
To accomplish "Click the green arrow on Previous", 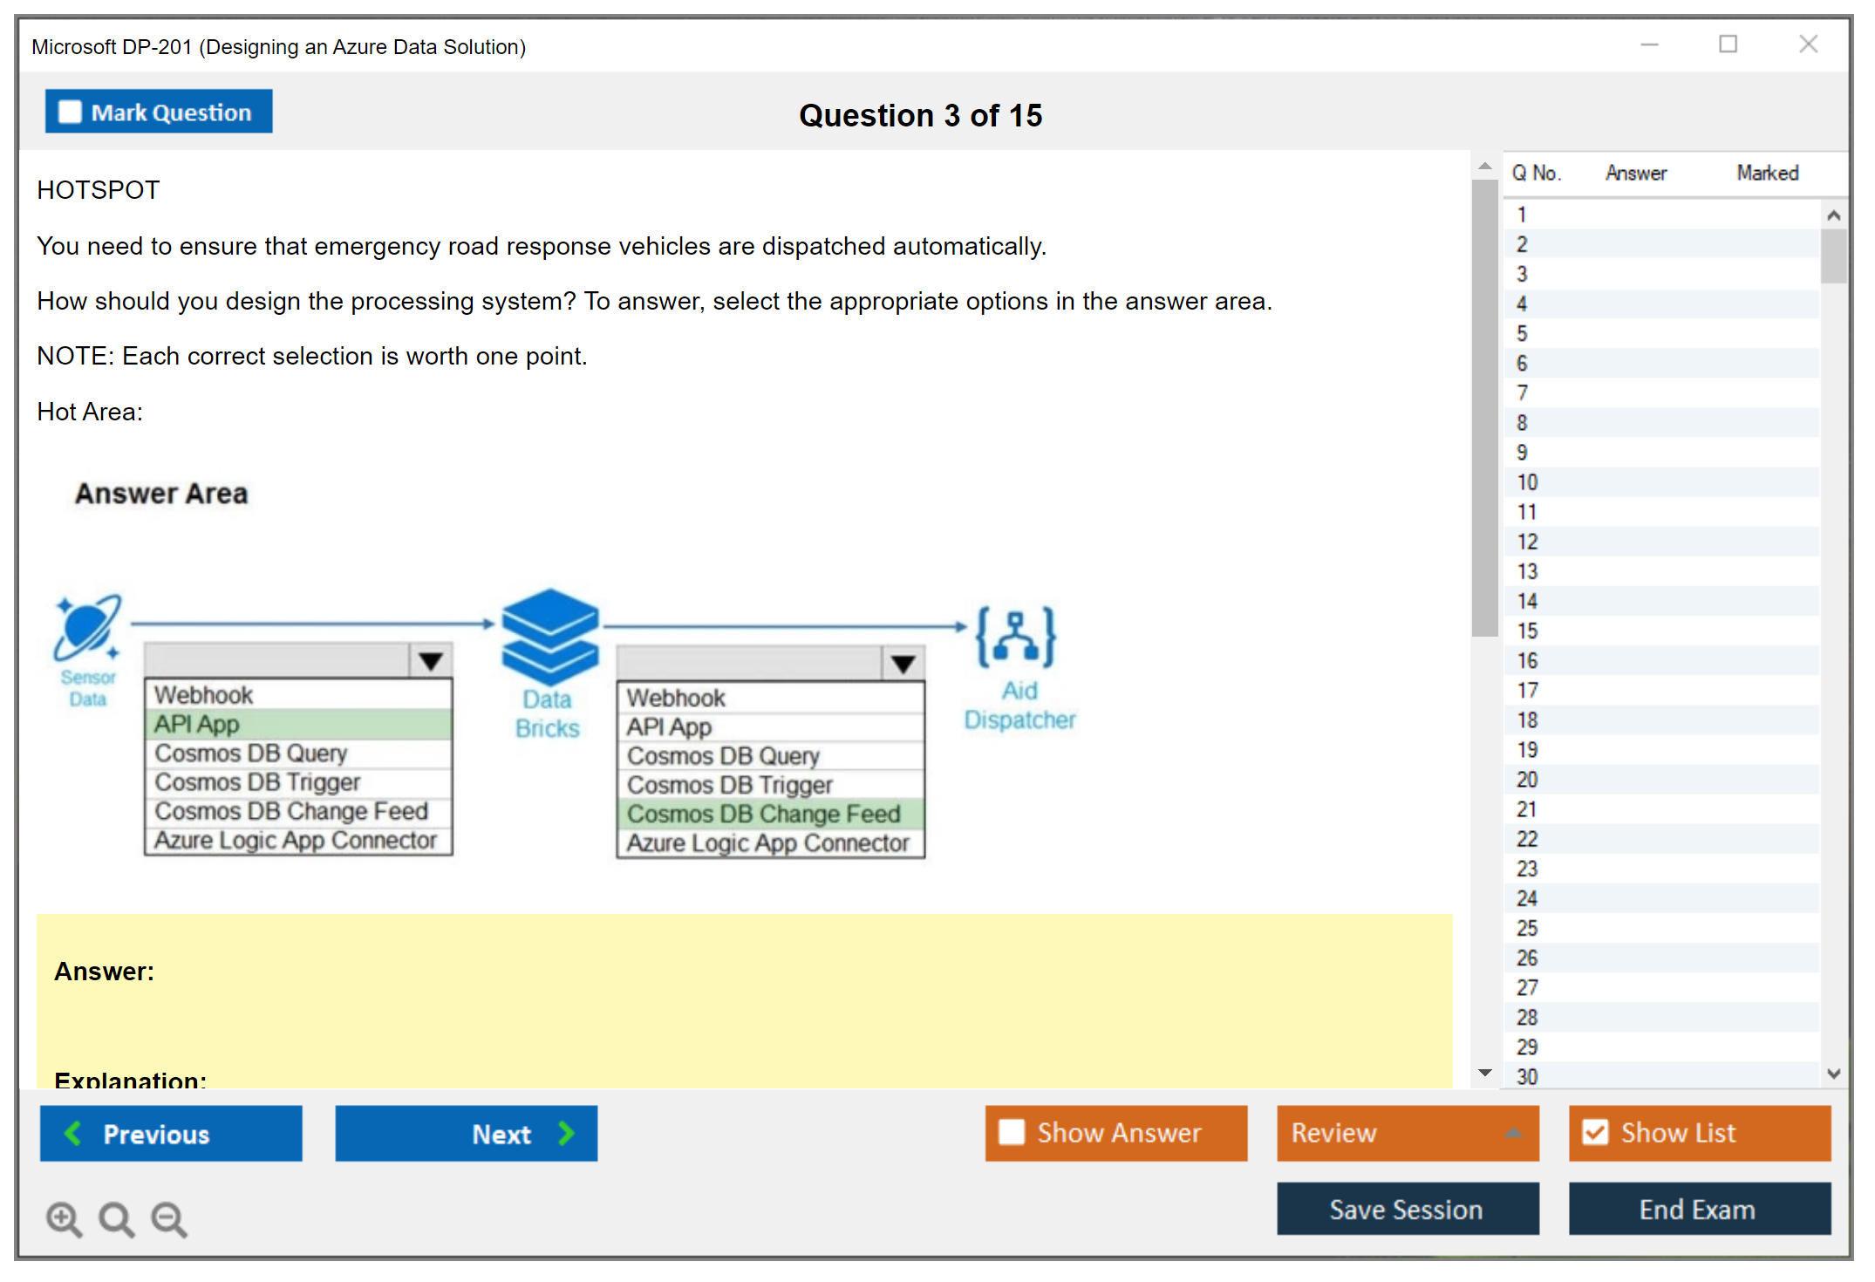I will click(x=73, y=1133).
